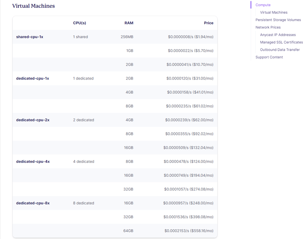308x239 pixels.
Task: Jump to Anycast IP Addresses section
Action: [x=278, y=35]
